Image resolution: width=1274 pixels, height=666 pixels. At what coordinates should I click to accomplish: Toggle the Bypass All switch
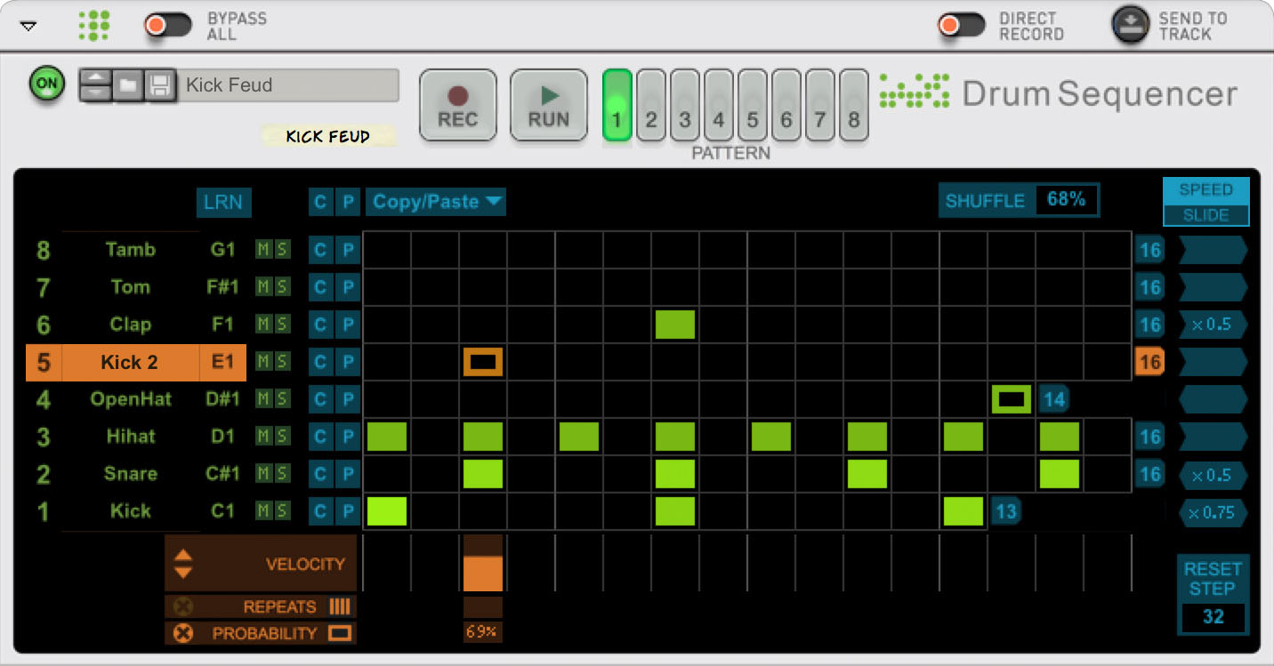168,25
